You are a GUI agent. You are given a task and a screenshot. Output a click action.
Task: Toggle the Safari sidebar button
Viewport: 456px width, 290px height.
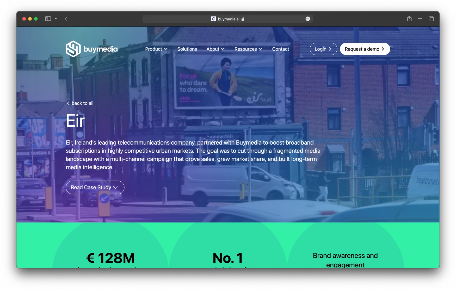click(x=48, y=19)
